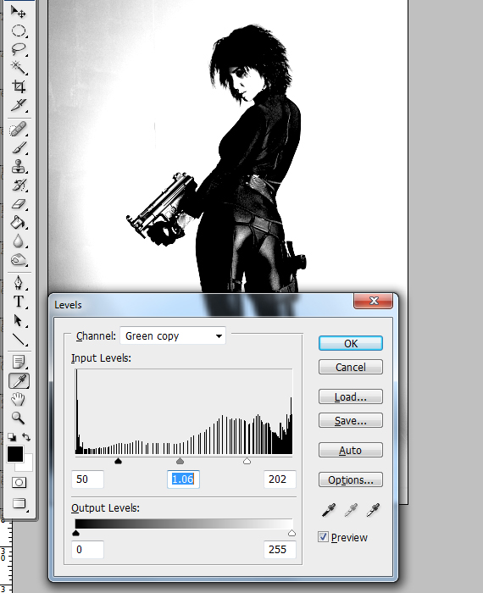Select the Magic Wand tool
483x593 pixels.
tap(19, 68)
